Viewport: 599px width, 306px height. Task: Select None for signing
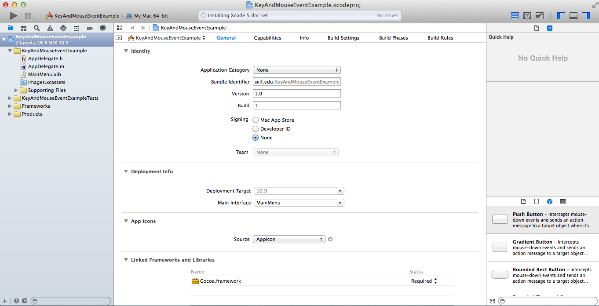(x=256, y=138)
